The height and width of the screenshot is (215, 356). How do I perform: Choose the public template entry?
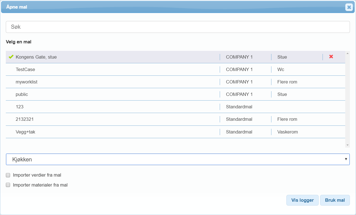[22, 94]
